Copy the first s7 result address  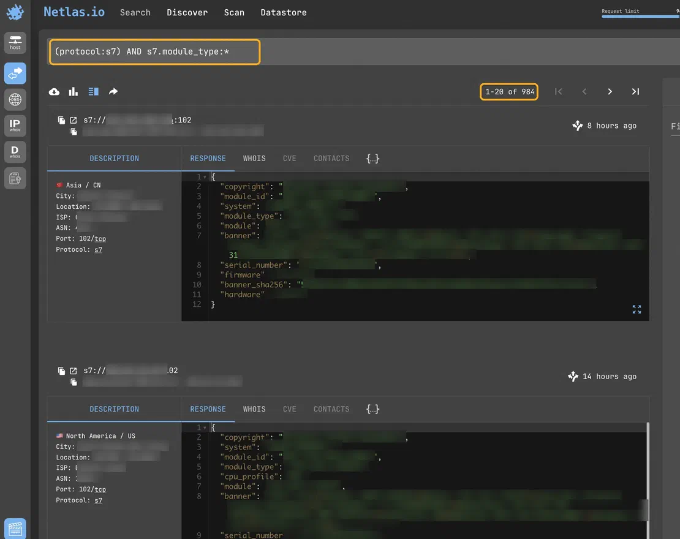tap(61, 120)
